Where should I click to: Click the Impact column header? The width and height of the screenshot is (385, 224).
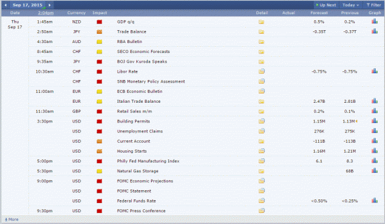[x=100, y=13]
